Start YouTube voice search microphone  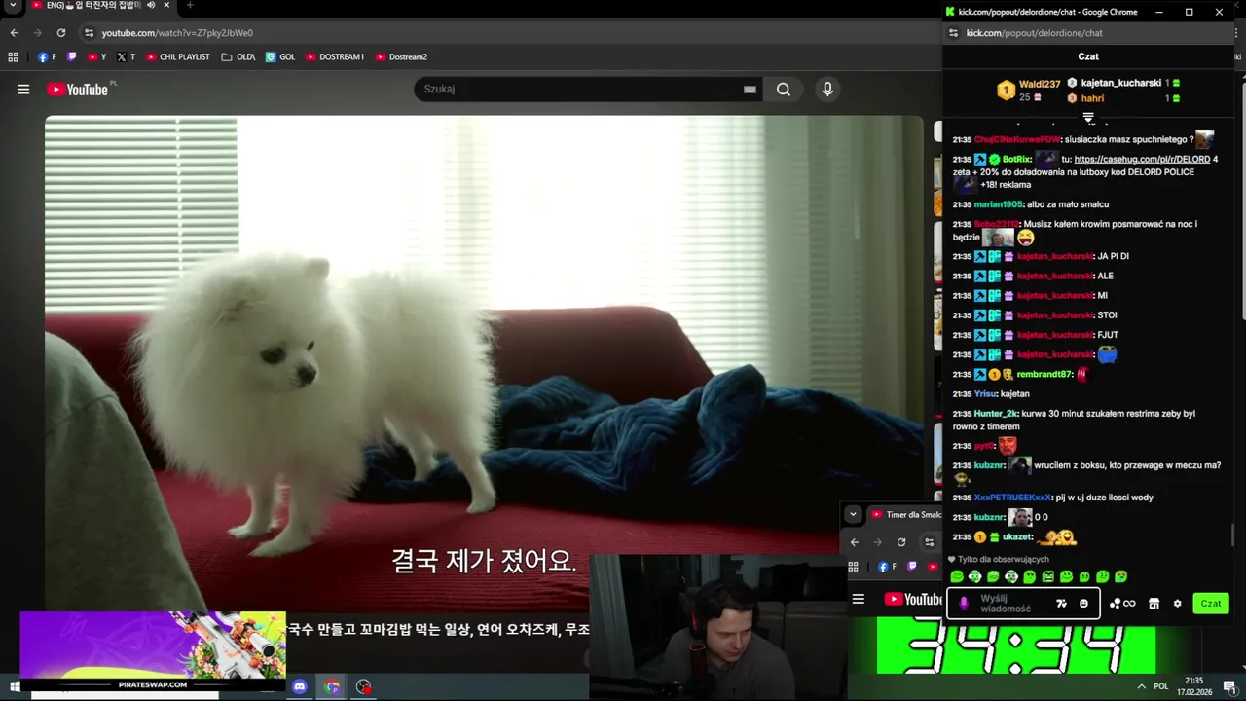point(827,90)
